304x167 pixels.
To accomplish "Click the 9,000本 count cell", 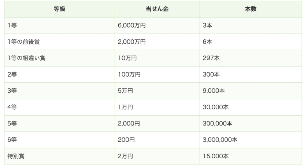I will click(214, 91).
